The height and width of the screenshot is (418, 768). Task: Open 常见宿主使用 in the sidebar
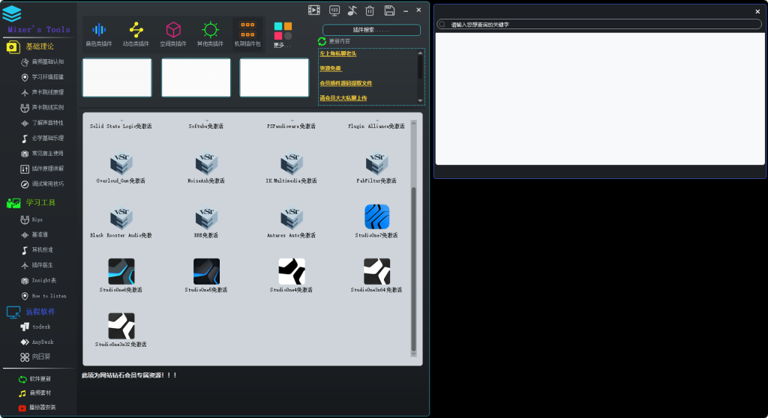[x=42, y=154]
